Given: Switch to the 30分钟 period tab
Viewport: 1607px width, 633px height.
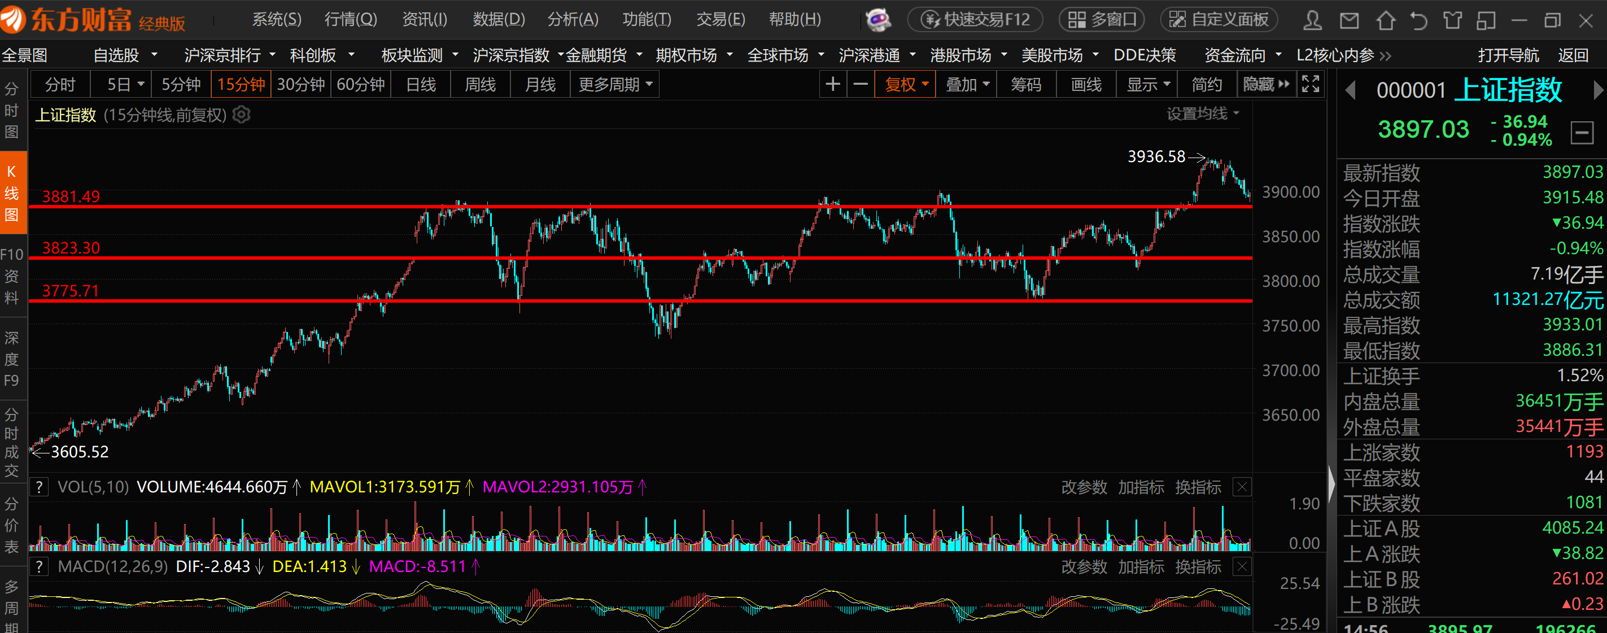Looking at the screenshot, I should 301,84.
